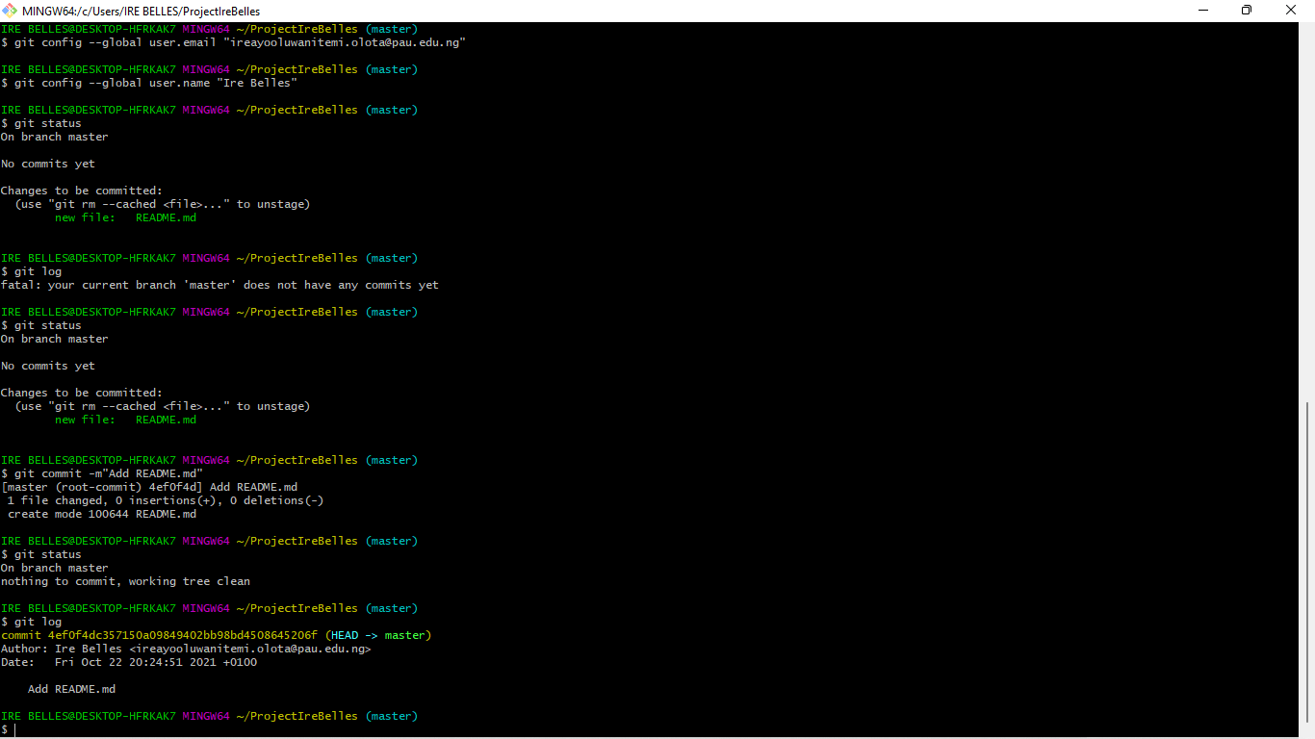Image resolution: width=1315 pixels, height=739 pixels.
Task: Click the README.md filename in the first git status output
Action: coord(166,217)
